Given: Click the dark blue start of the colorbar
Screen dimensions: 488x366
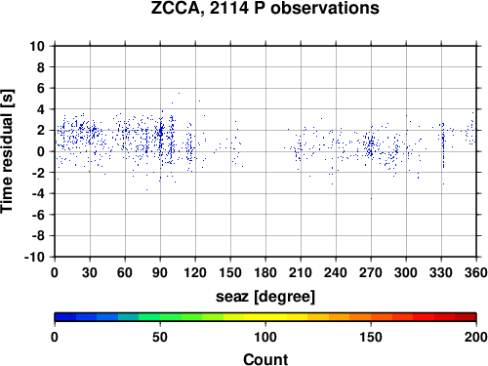Looking at the screenshot, I should click(x=65, y=317).
